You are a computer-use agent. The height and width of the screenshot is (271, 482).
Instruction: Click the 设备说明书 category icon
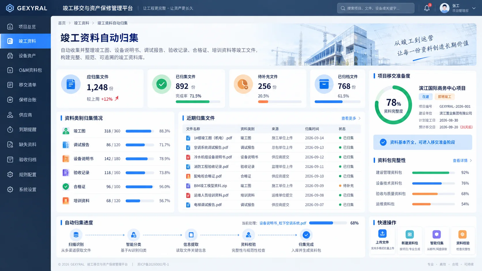tap(66, 159)
